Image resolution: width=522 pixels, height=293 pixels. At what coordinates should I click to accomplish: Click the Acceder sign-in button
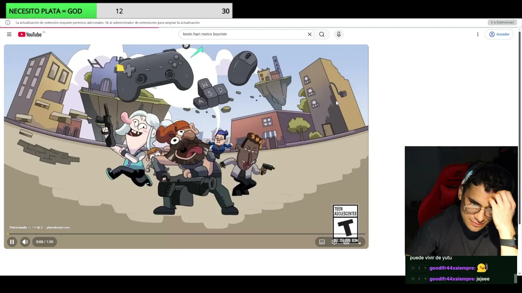(500, 34)
